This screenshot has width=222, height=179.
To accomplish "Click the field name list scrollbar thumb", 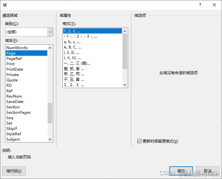I will 50,113.
